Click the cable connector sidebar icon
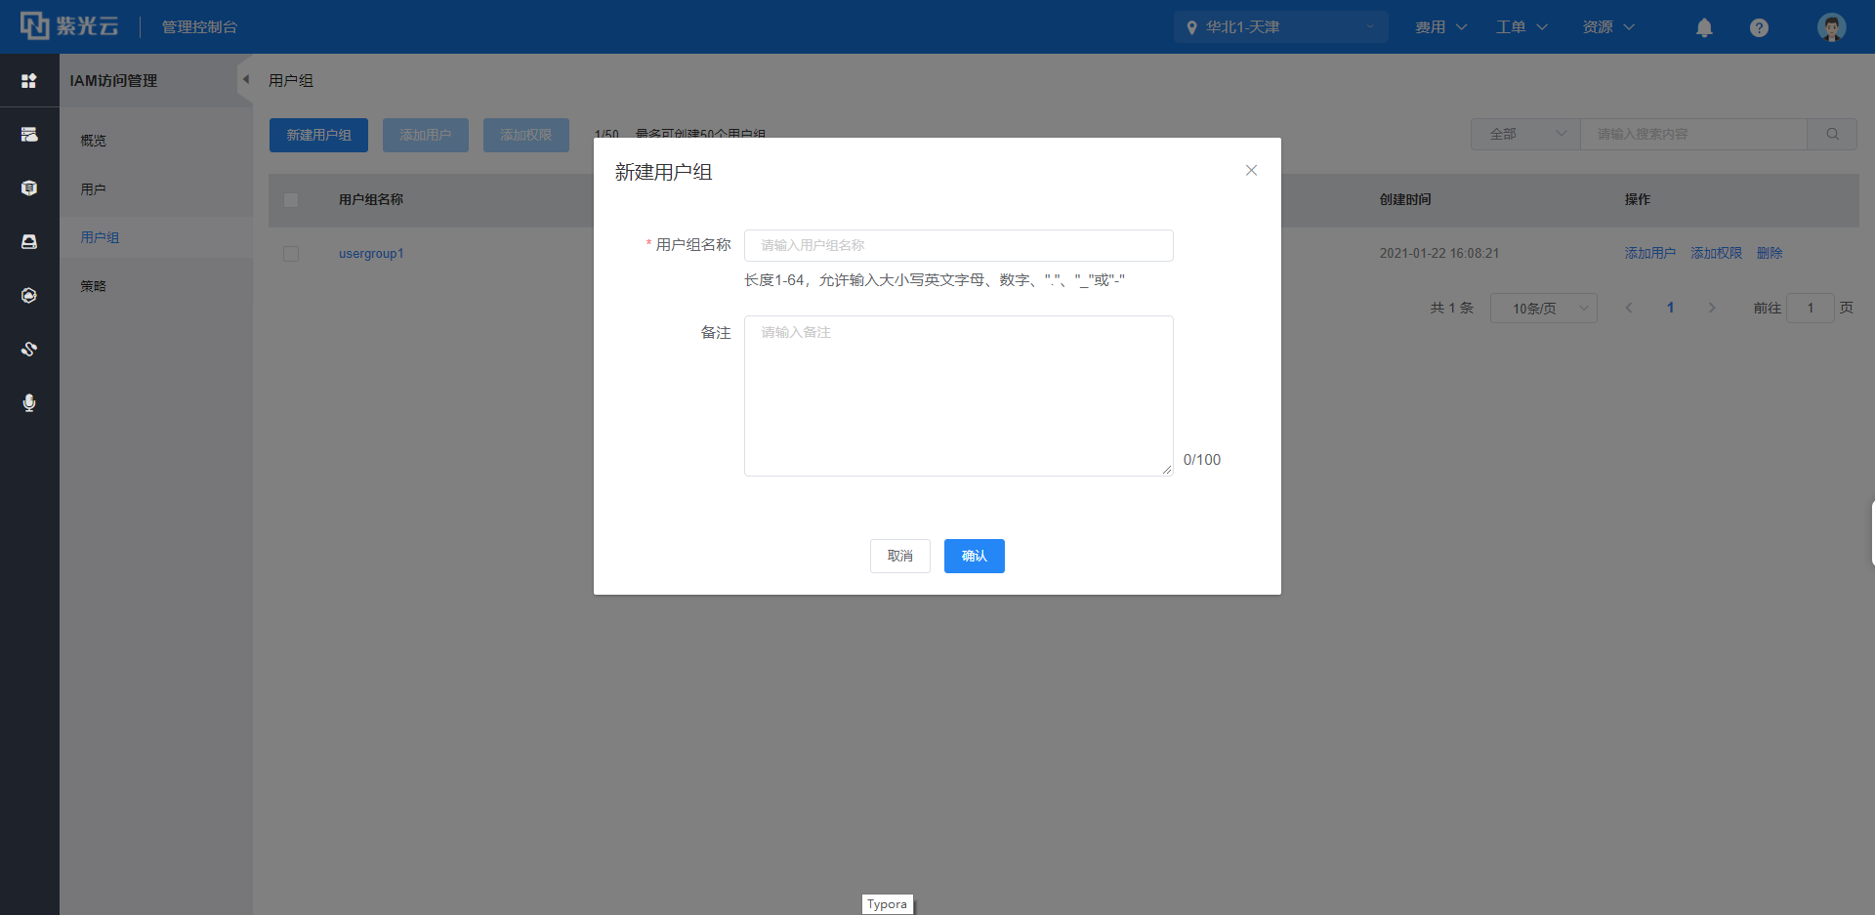 tap(29, 349)
